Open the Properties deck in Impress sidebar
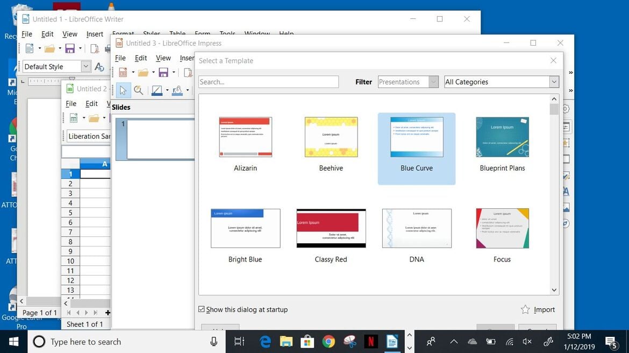 pos(566,127)
